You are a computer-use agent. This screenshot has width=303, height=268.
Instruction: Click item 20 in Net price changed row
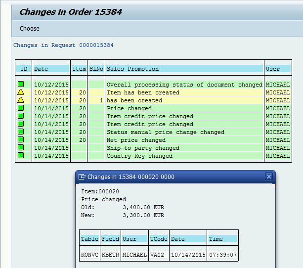coord(83,140)
